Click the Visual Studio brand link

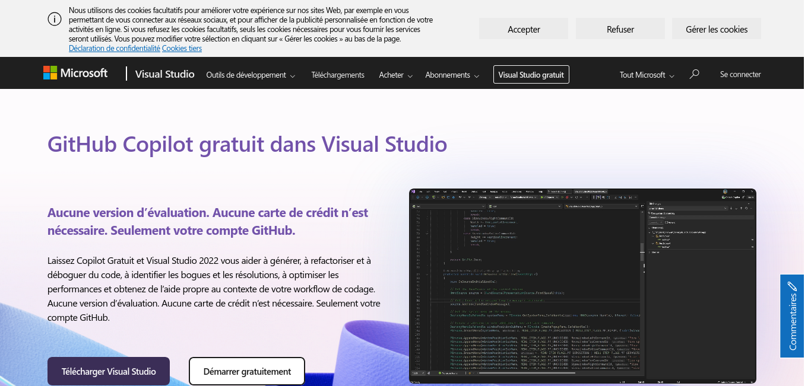(x=165, y=74)
